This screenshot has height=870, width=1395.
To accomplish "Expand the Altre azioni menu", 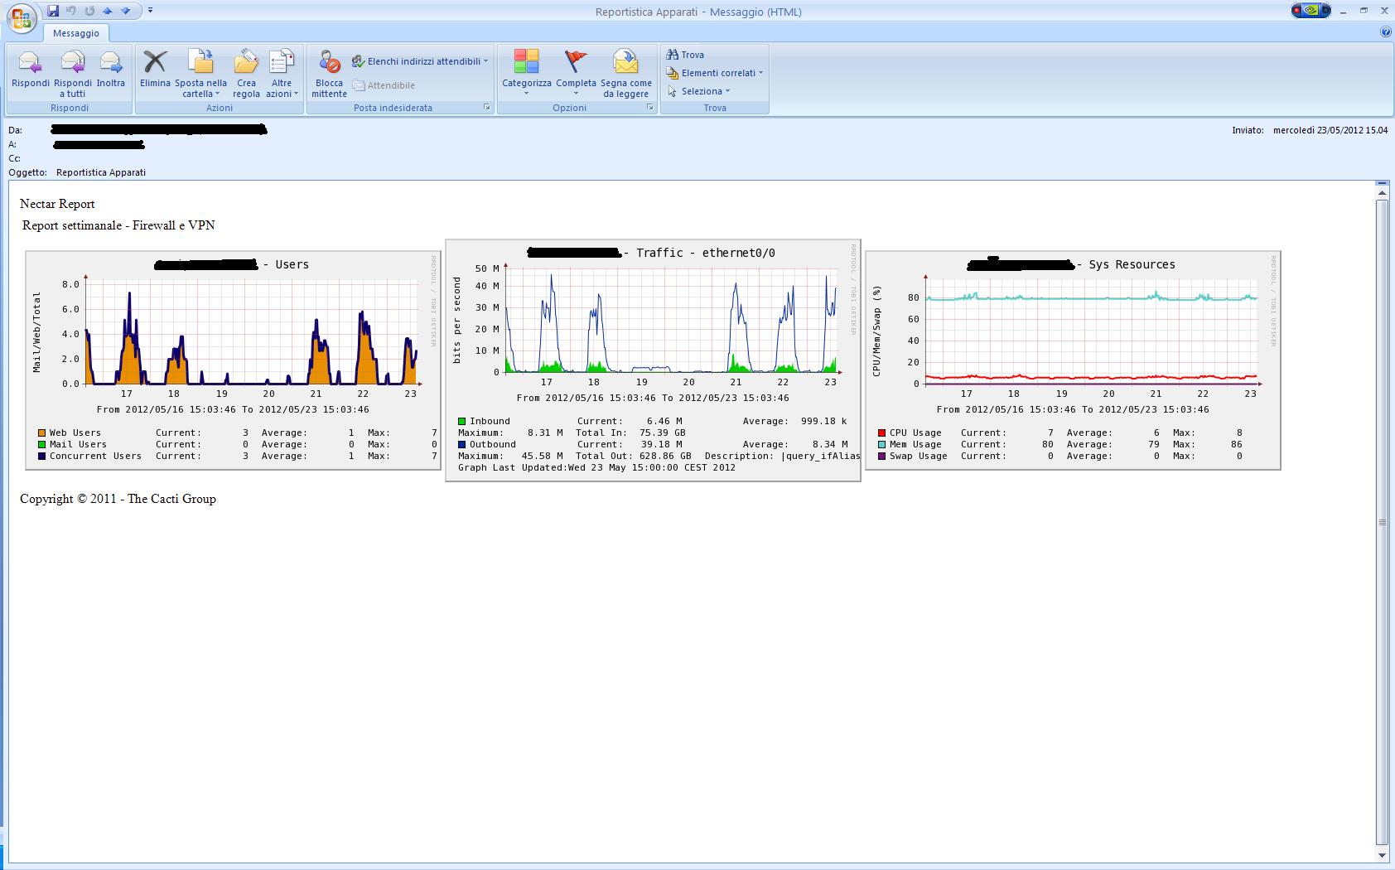I will [282, 74].
